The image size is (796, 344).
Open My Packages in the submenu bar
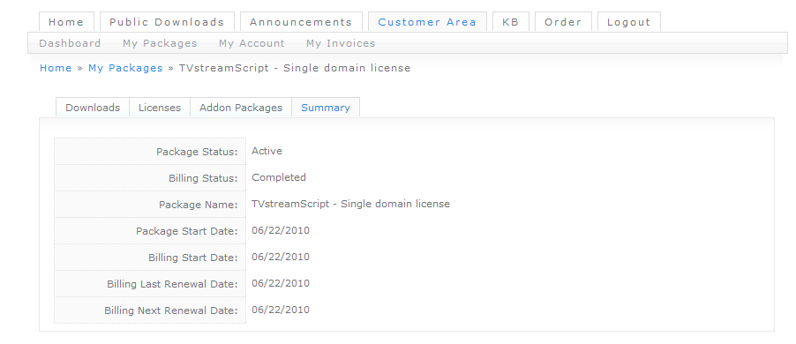point(160,43)
